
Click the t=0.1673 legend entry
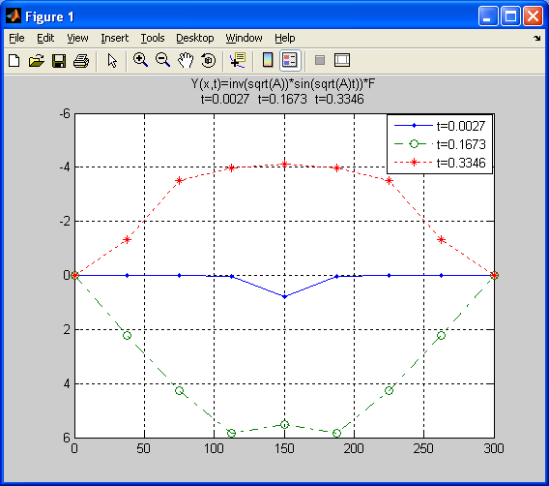(440, 144)
